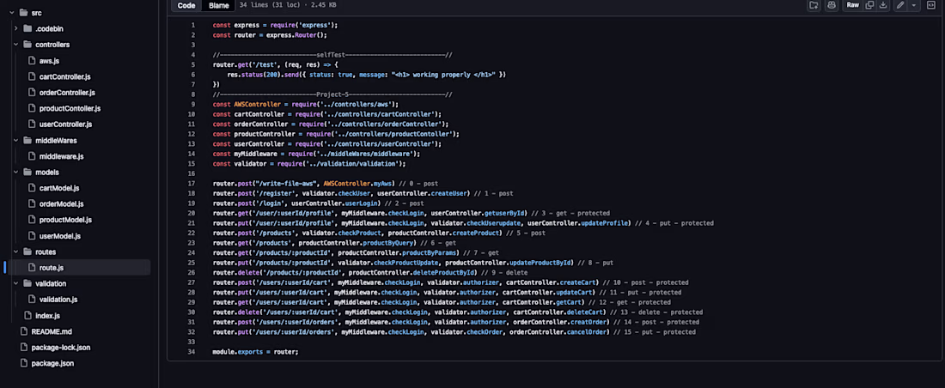This screenshot has height=388, width=945.
Task: Click line number 1
Action: click(x=192, y=25)
